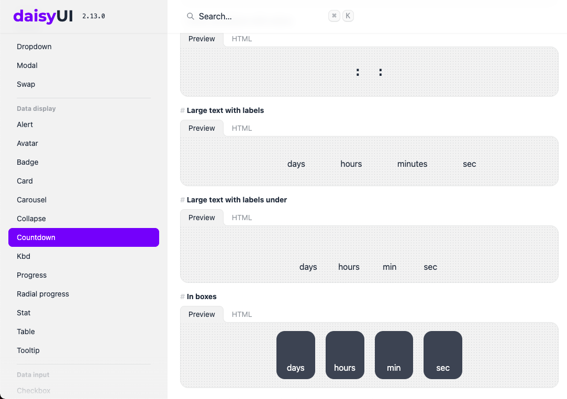Select the topmost Preview tab
The height and width of the screenshot is (399, 567).
coord(202,38)
